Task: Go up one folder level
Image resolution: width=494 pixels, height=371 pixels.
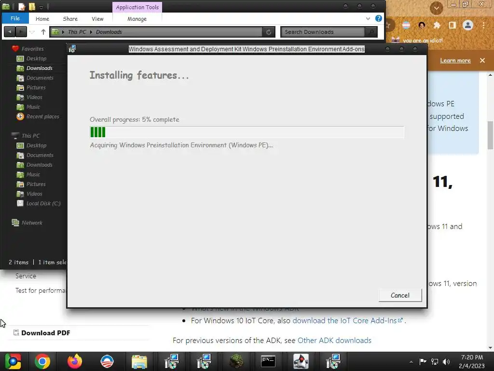Action: click(43, 32)
